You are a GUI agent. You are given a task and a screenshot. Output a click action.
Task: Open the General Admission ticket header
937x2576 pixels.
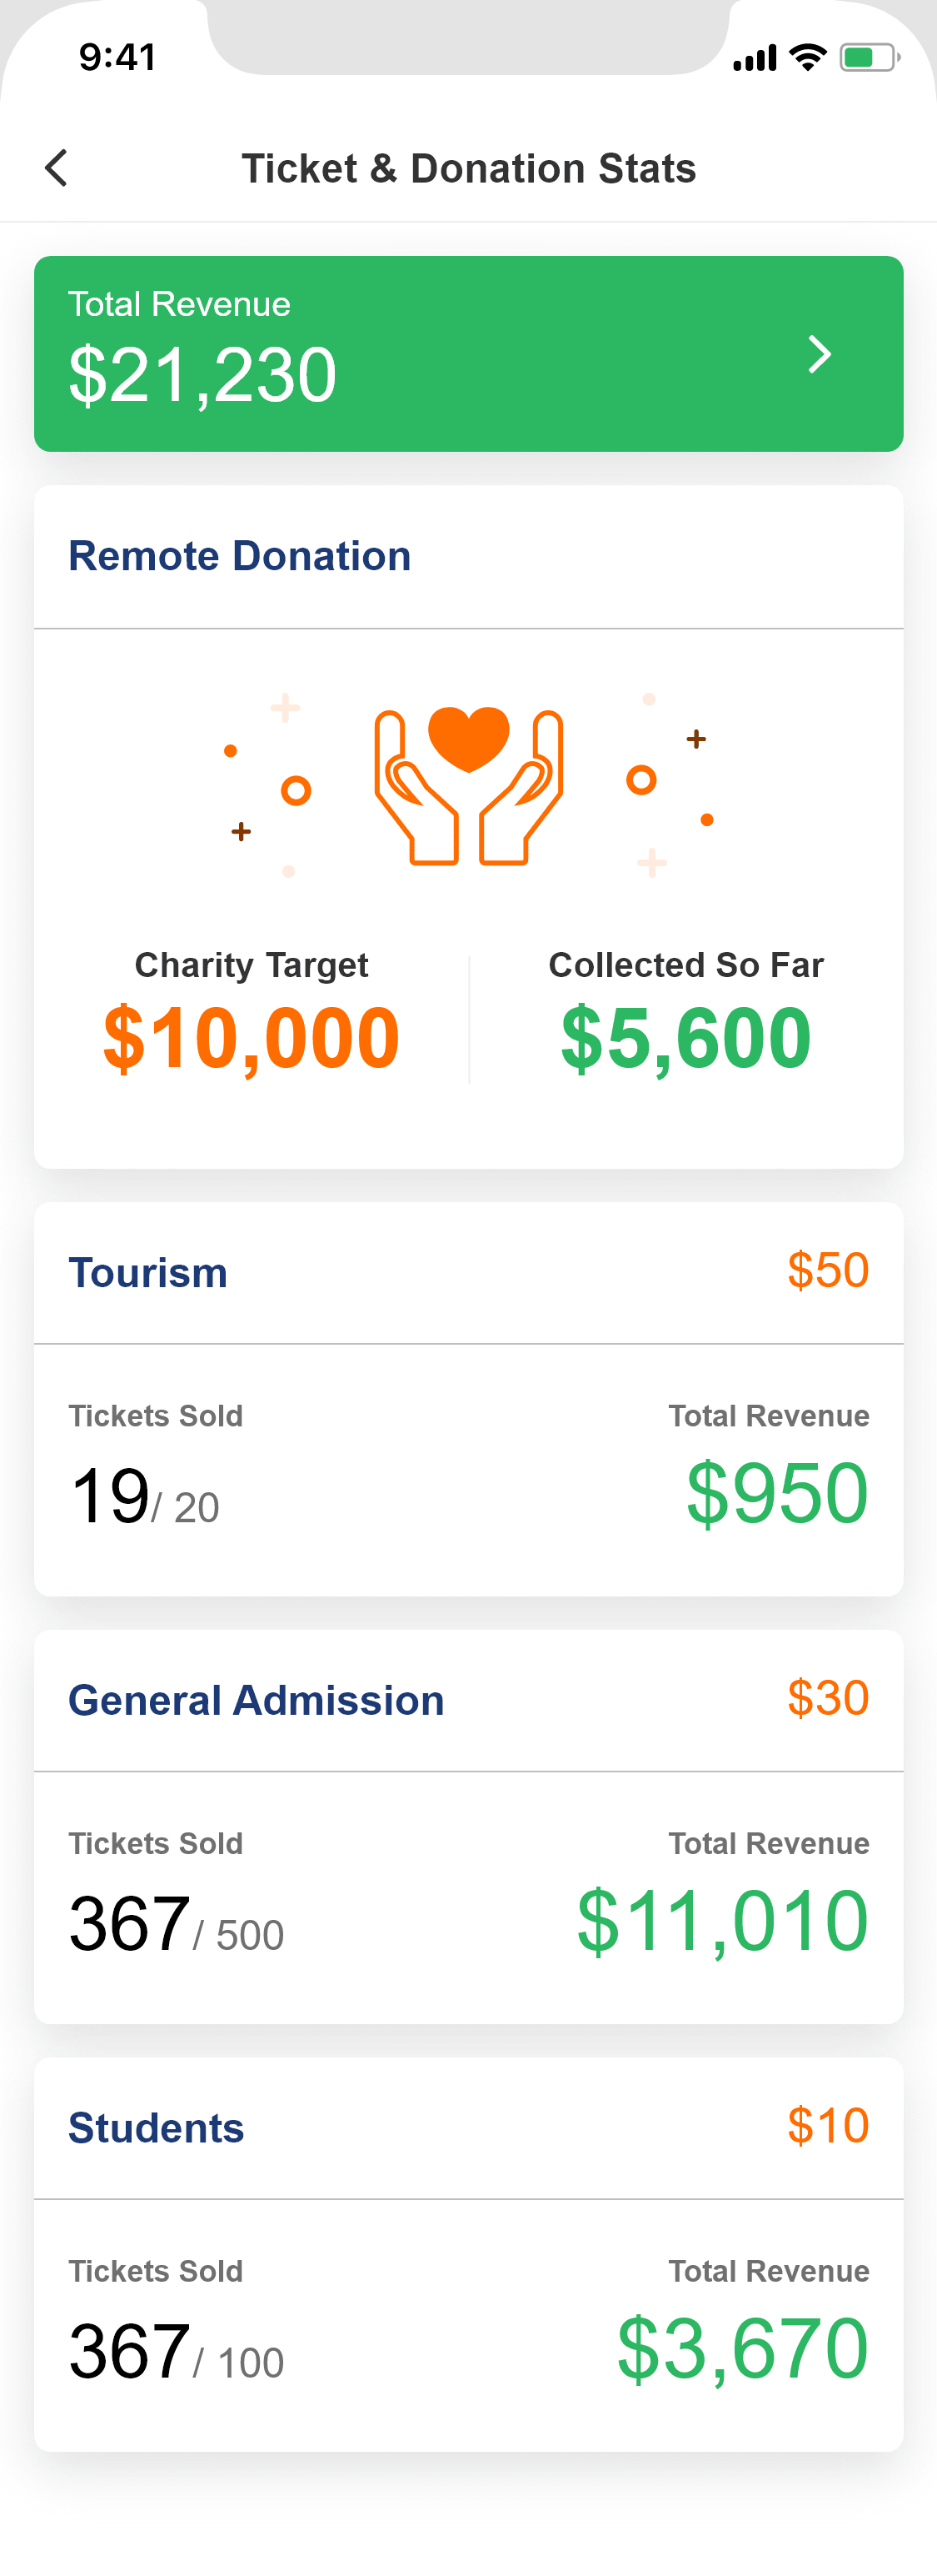[x=468, y=1700]
